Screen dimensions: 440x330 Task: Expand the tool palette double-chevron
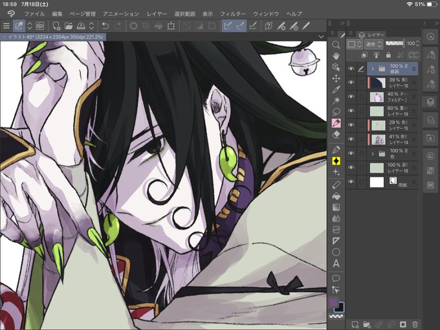(342, 23)
